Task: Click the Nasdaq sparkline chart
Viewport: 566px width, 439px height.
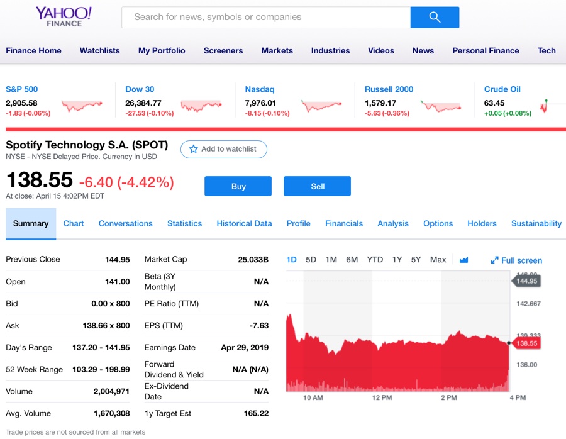Action: (321, 106)
